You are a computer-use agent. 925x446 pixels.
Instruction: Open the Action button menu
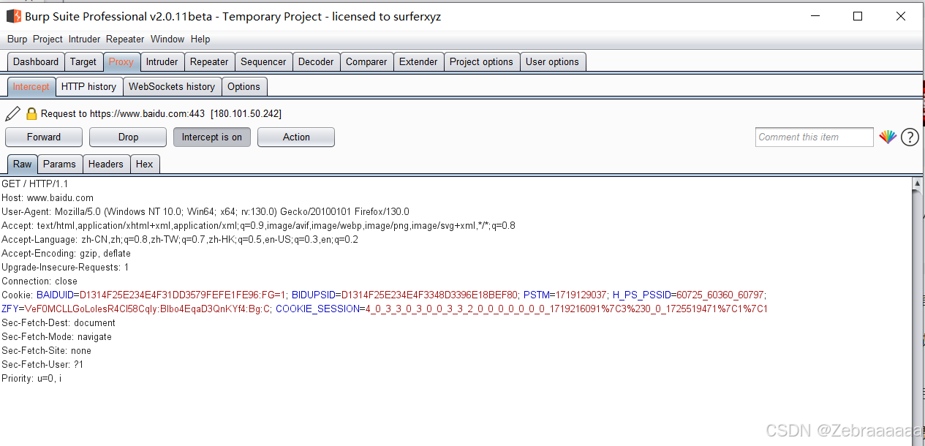point(296,137)
